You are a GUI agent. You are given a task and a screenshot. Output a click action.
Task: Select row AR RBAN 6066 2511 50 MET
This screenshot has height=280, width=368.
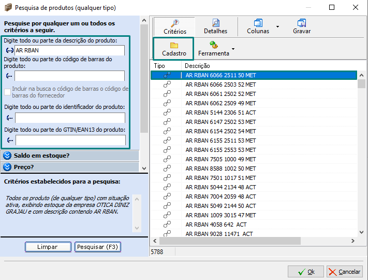click(x=254, y=75)
